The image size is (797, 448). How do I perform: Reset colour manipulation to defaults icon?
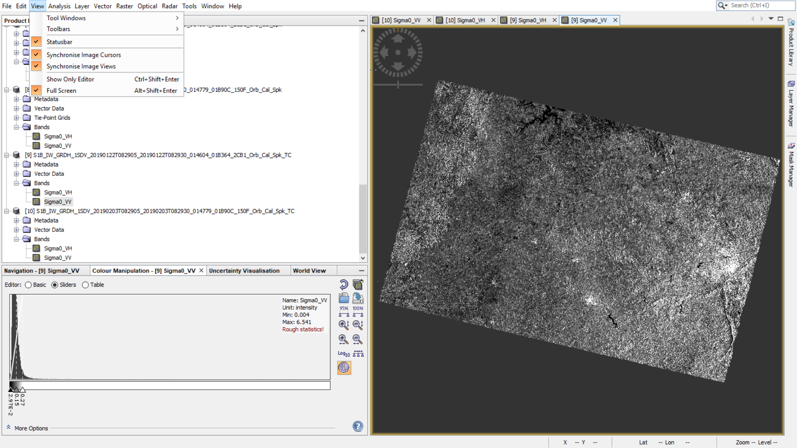pos(344,285)
